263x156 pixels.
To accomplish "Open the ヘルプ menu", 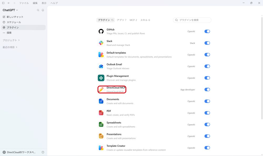I will tap(54, 3).
